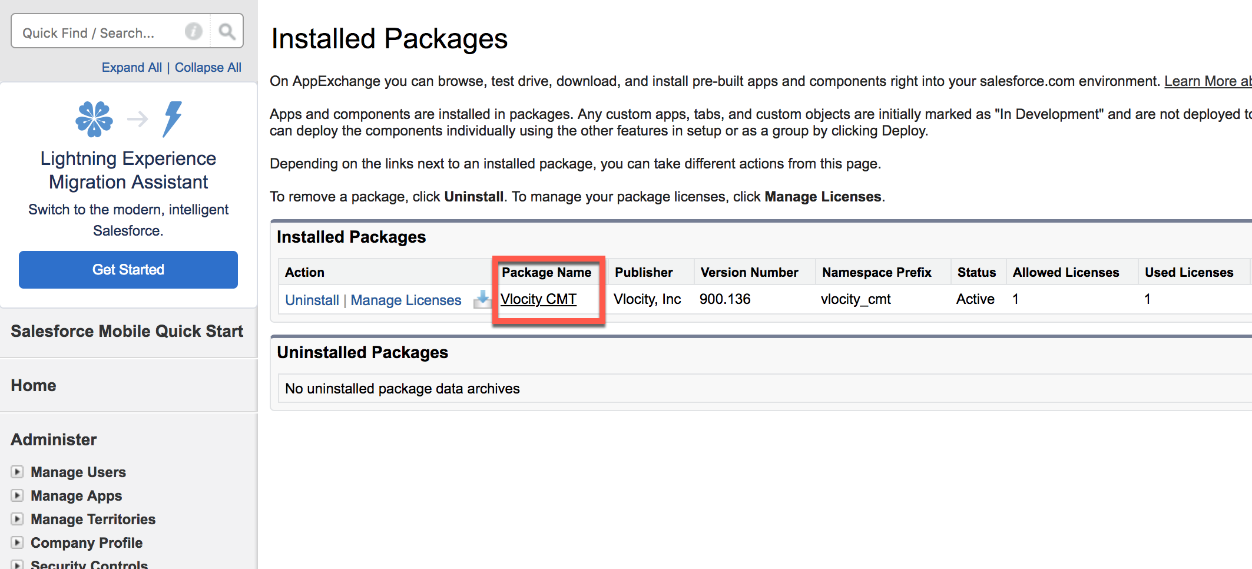Open Salesforce Mobile Quick Start
The image size is (1252, 569).
pyautogui.click(x=127, y=331)
